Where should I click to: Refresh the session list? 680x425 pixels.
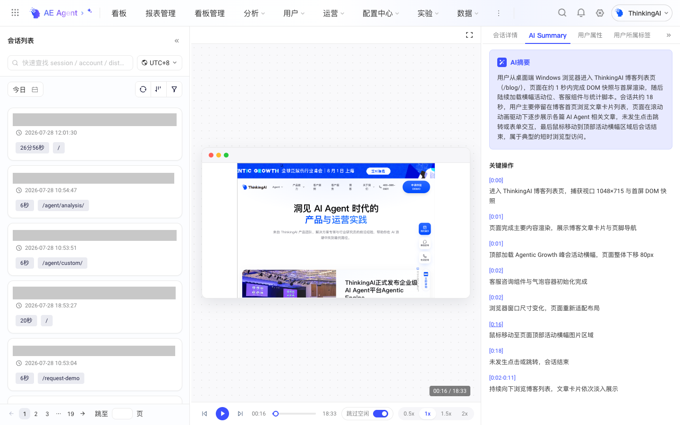click(143, 89)
